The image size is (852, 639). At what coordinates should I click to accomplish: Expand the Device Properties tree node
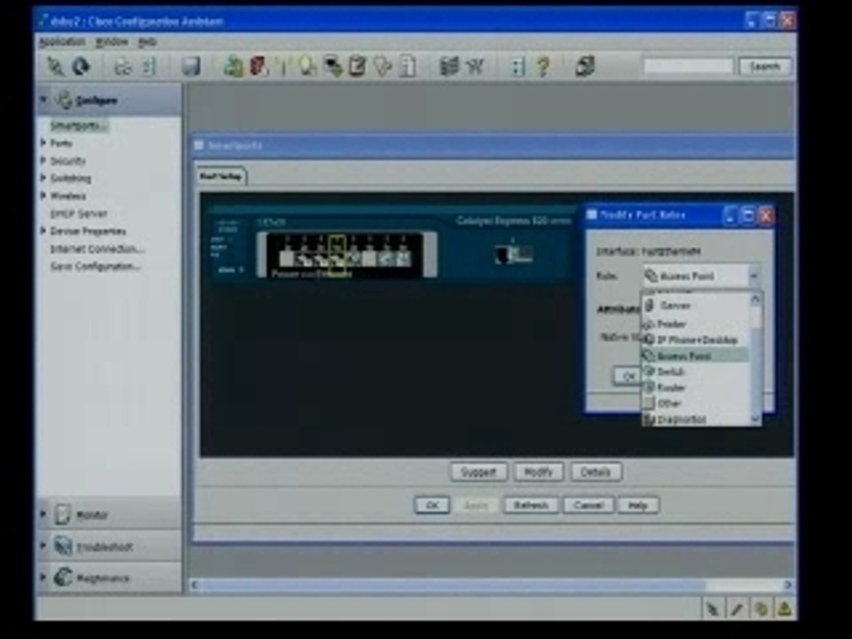pos(43,231)
